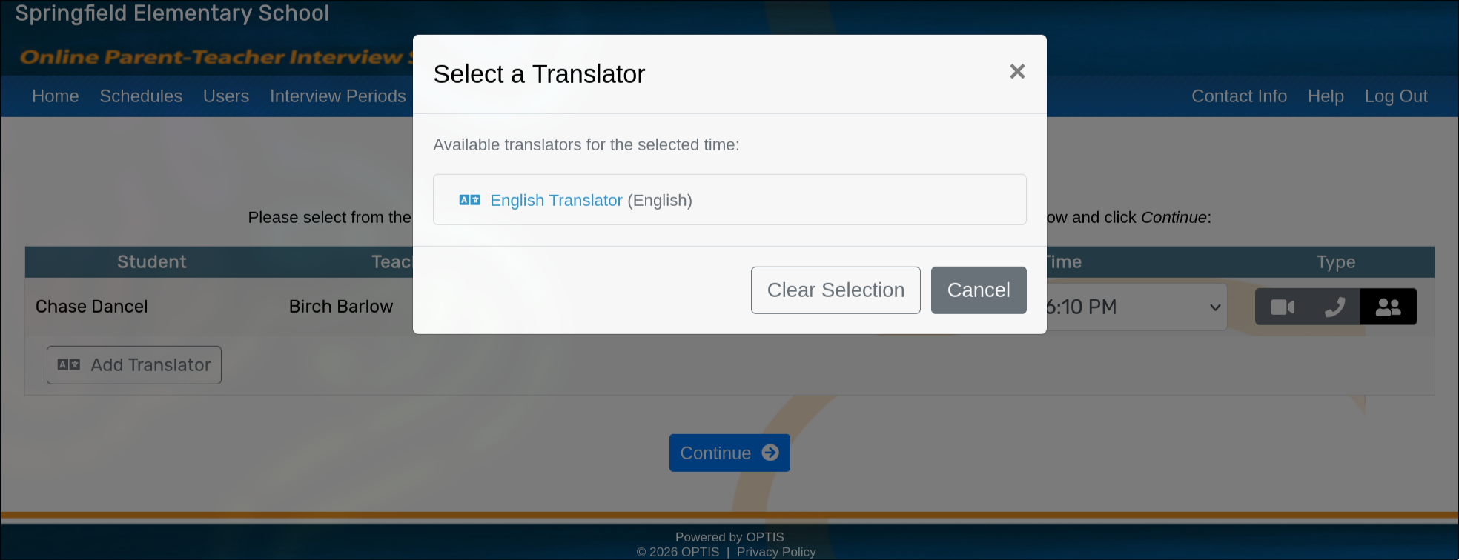Image resolution: width=1459 pixels, height=560 pixels.
Task: Select video call interview type
Action: (1282, 307)
